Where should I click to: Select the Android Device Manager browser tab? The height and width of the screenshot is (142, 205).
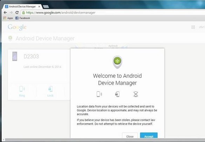pyautogui.click(x=22, y=6)
